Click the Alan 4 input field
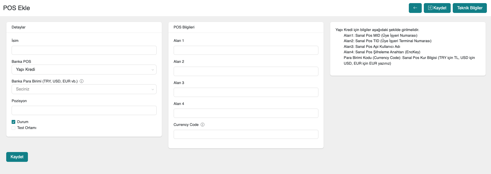Viewport: 491px width, 174px height. pos(246,113)
